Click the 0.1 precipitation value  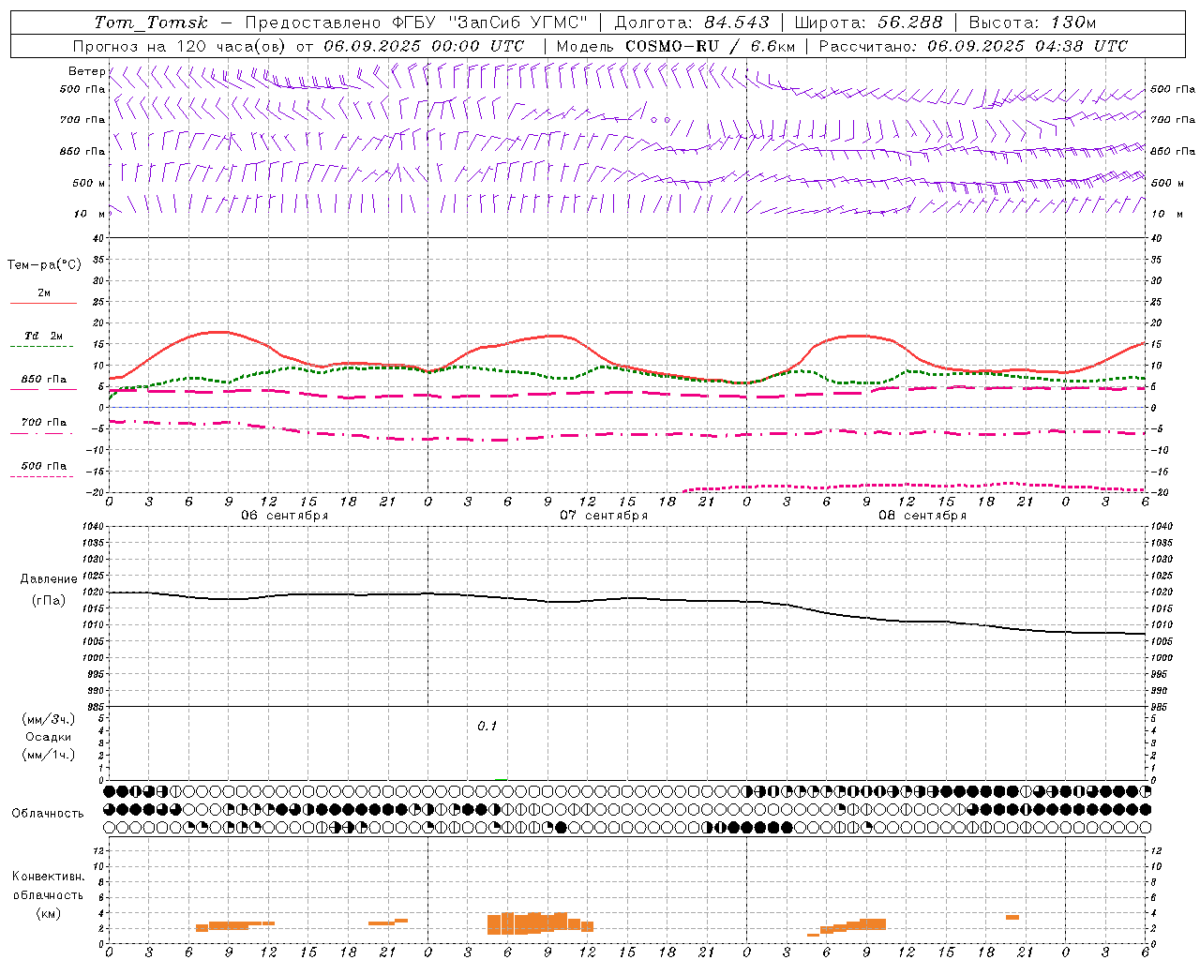(487, 727)
